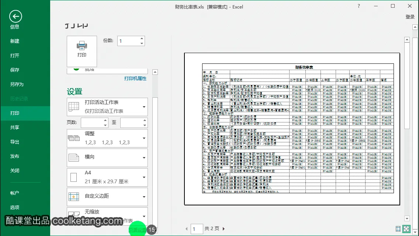This screenshot has height=236, width=419.
Task: Click the current page number box in preview
Action: click(x=197, y=229)
